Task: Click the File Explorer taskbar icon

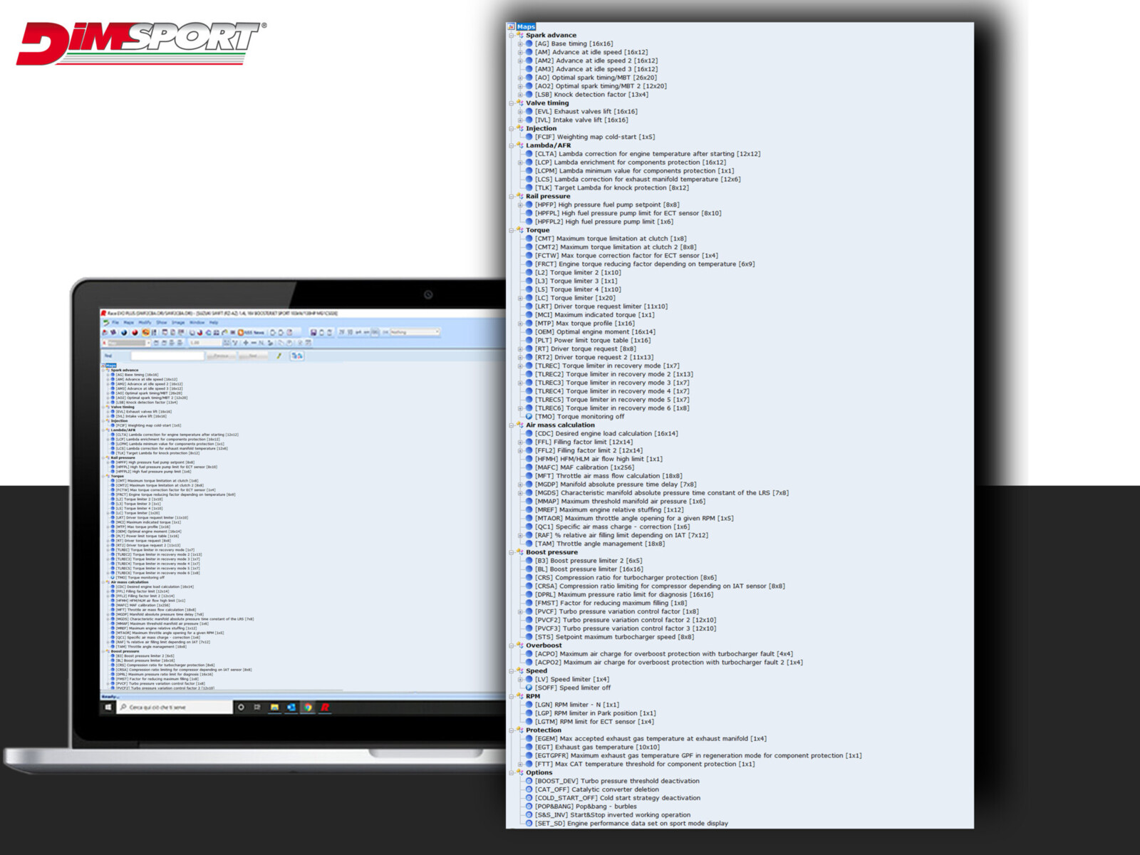Action: (274, 708)
